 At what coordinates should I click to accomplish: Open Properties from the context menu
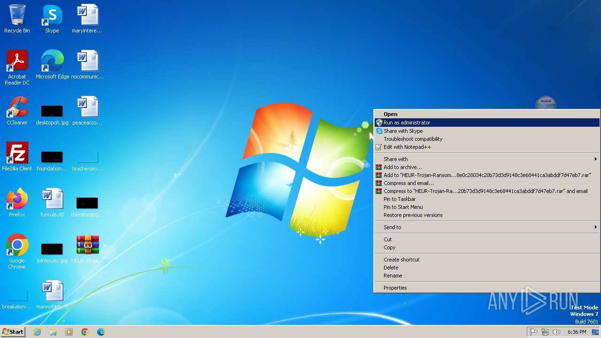[486, 288]
